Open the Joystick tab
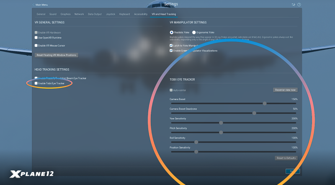 (110, 14)
